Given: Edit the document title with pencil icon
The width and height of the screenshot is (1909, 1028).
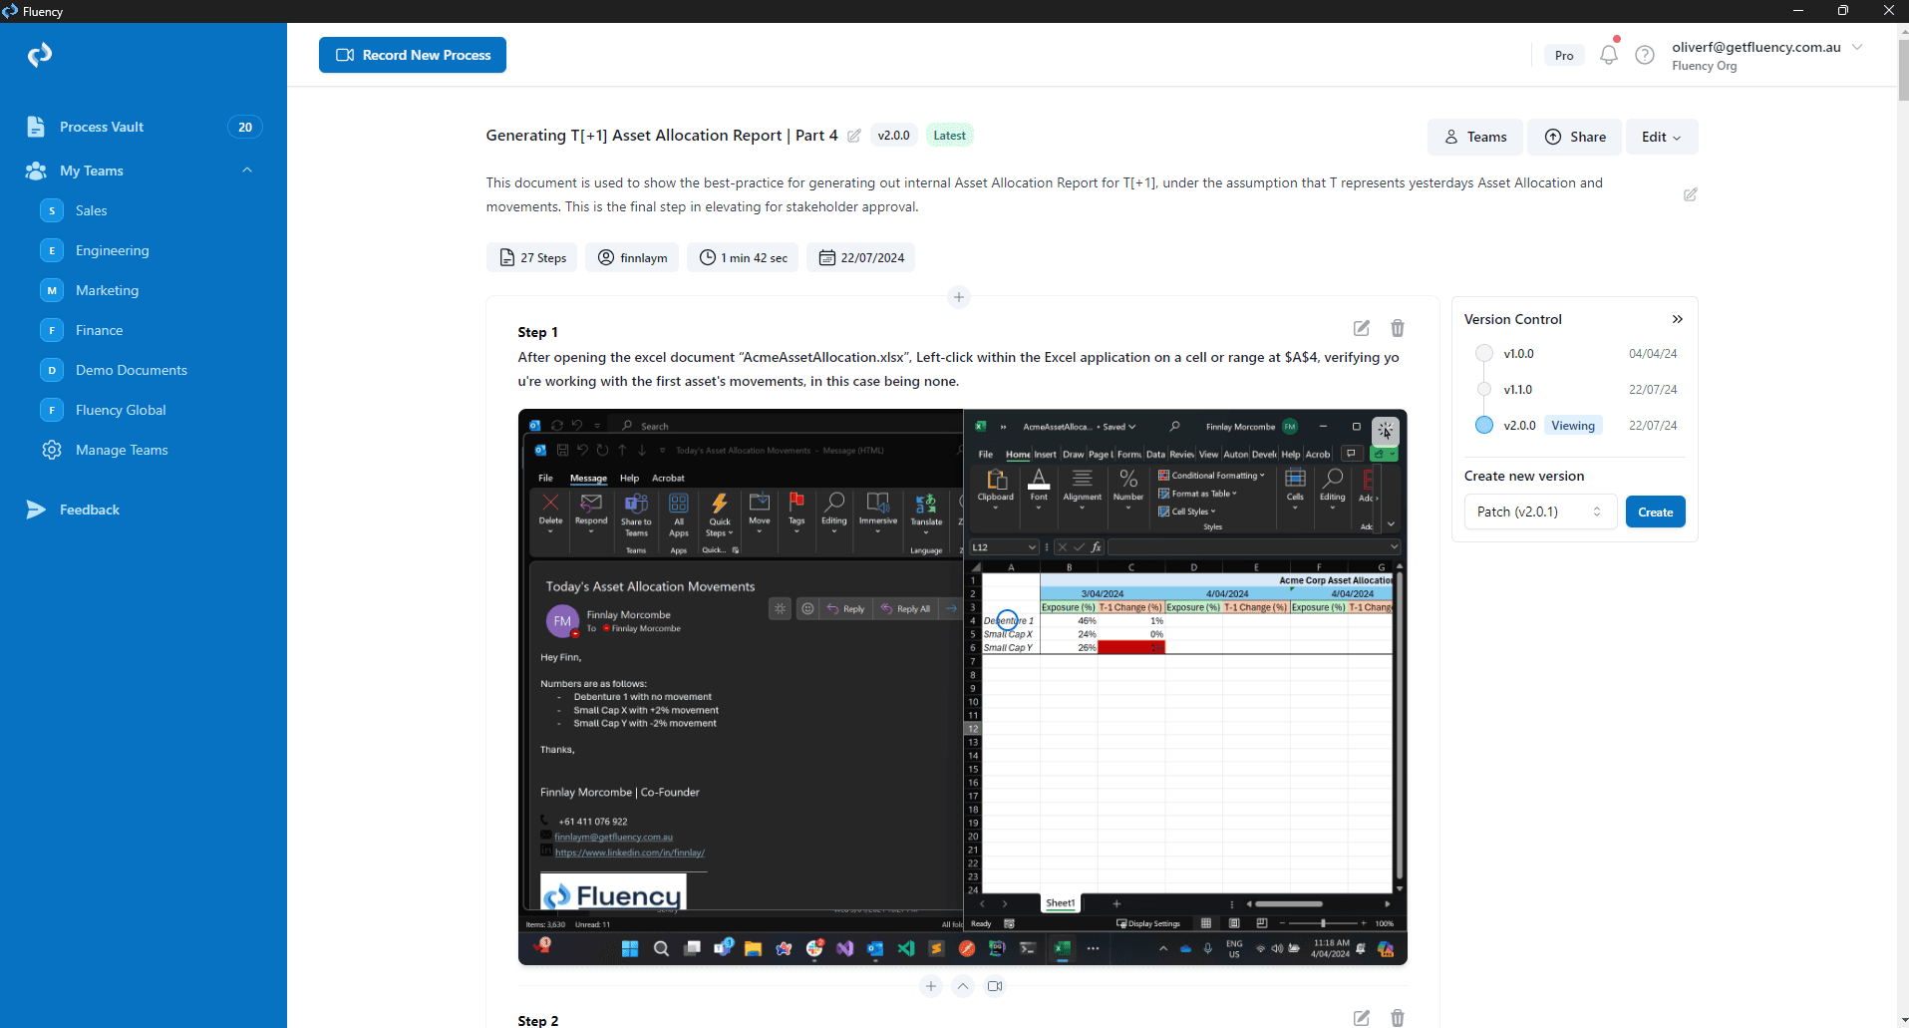Looking at the screenshot, I should click(854, 136).
